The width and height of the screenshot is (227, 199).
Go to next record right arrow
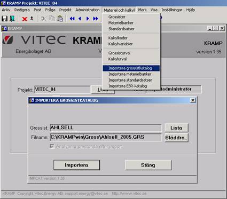coord(88,19)
